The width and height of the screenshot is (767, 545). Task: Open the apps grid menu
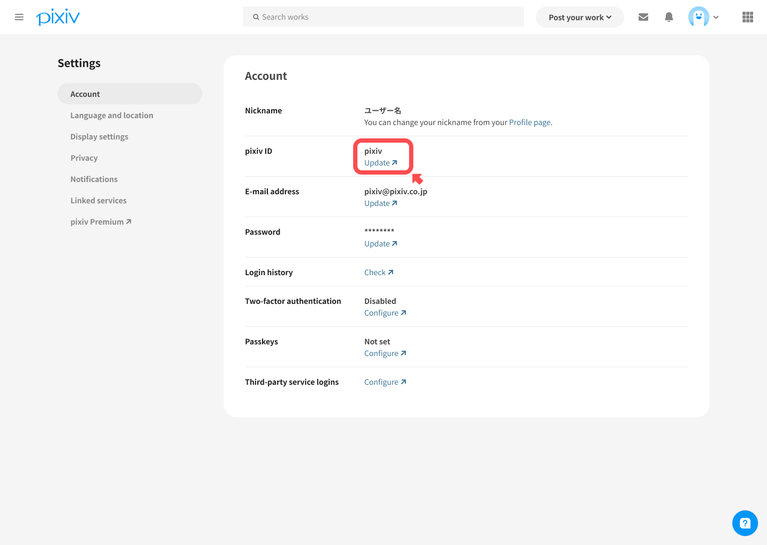(x=747, y=16)
